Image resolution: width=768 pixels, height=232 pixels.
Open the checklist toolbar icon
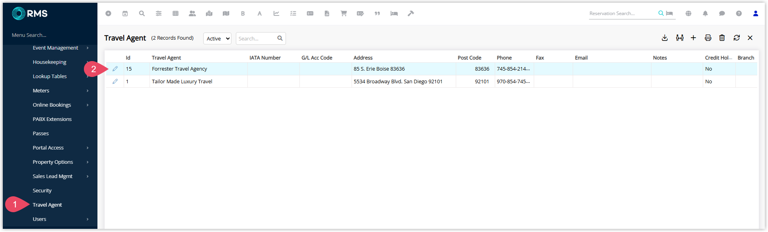tap(293, 13)
